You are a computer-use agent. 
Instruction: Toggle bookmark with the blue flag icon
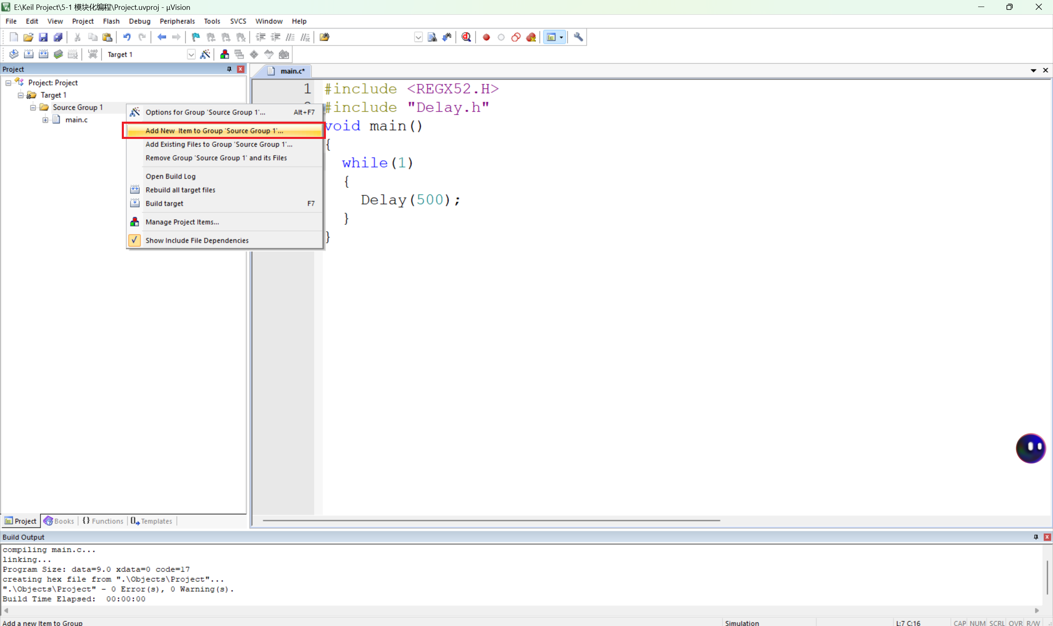click(195, 37)
